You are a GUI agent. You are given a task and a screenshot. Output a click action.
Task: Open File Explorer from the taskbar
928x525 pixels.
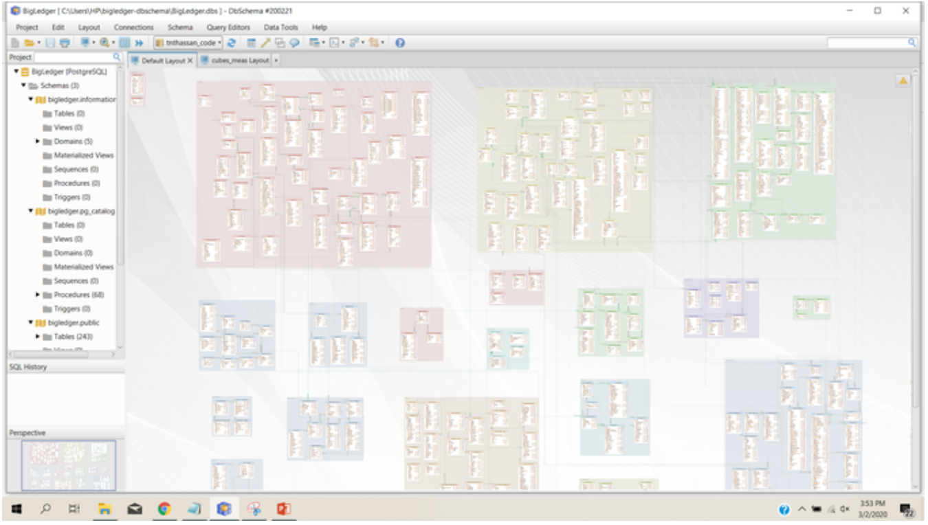[104, 510]
